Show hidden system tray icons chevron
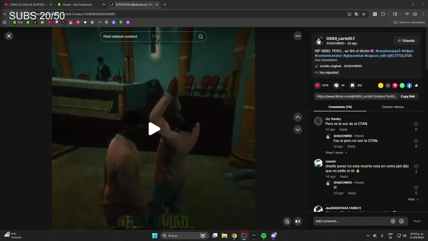This screenshot has height=241, width=428. [x=368, y=236]
